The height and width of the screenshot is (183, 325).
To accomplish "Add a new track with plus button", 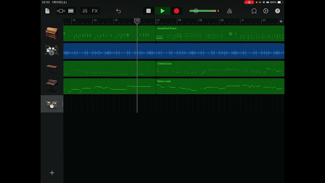I will [52, 173].
